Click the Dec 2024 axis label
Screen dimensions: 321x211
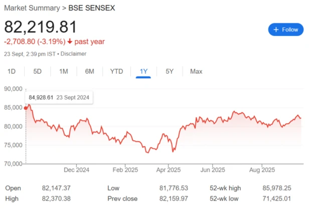[x=77, y=170]
